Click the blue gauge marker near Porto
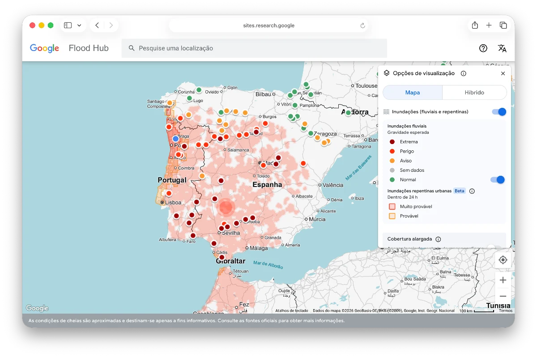 (x=175, y=139)
